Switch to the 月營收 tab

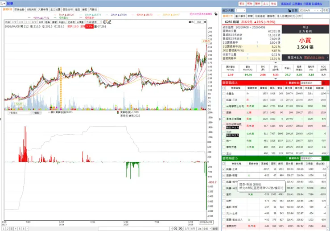[x=93, y=9]
